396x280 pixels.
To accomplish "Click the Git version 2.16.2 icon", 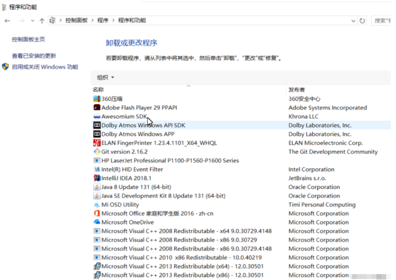I will [97, 151].
